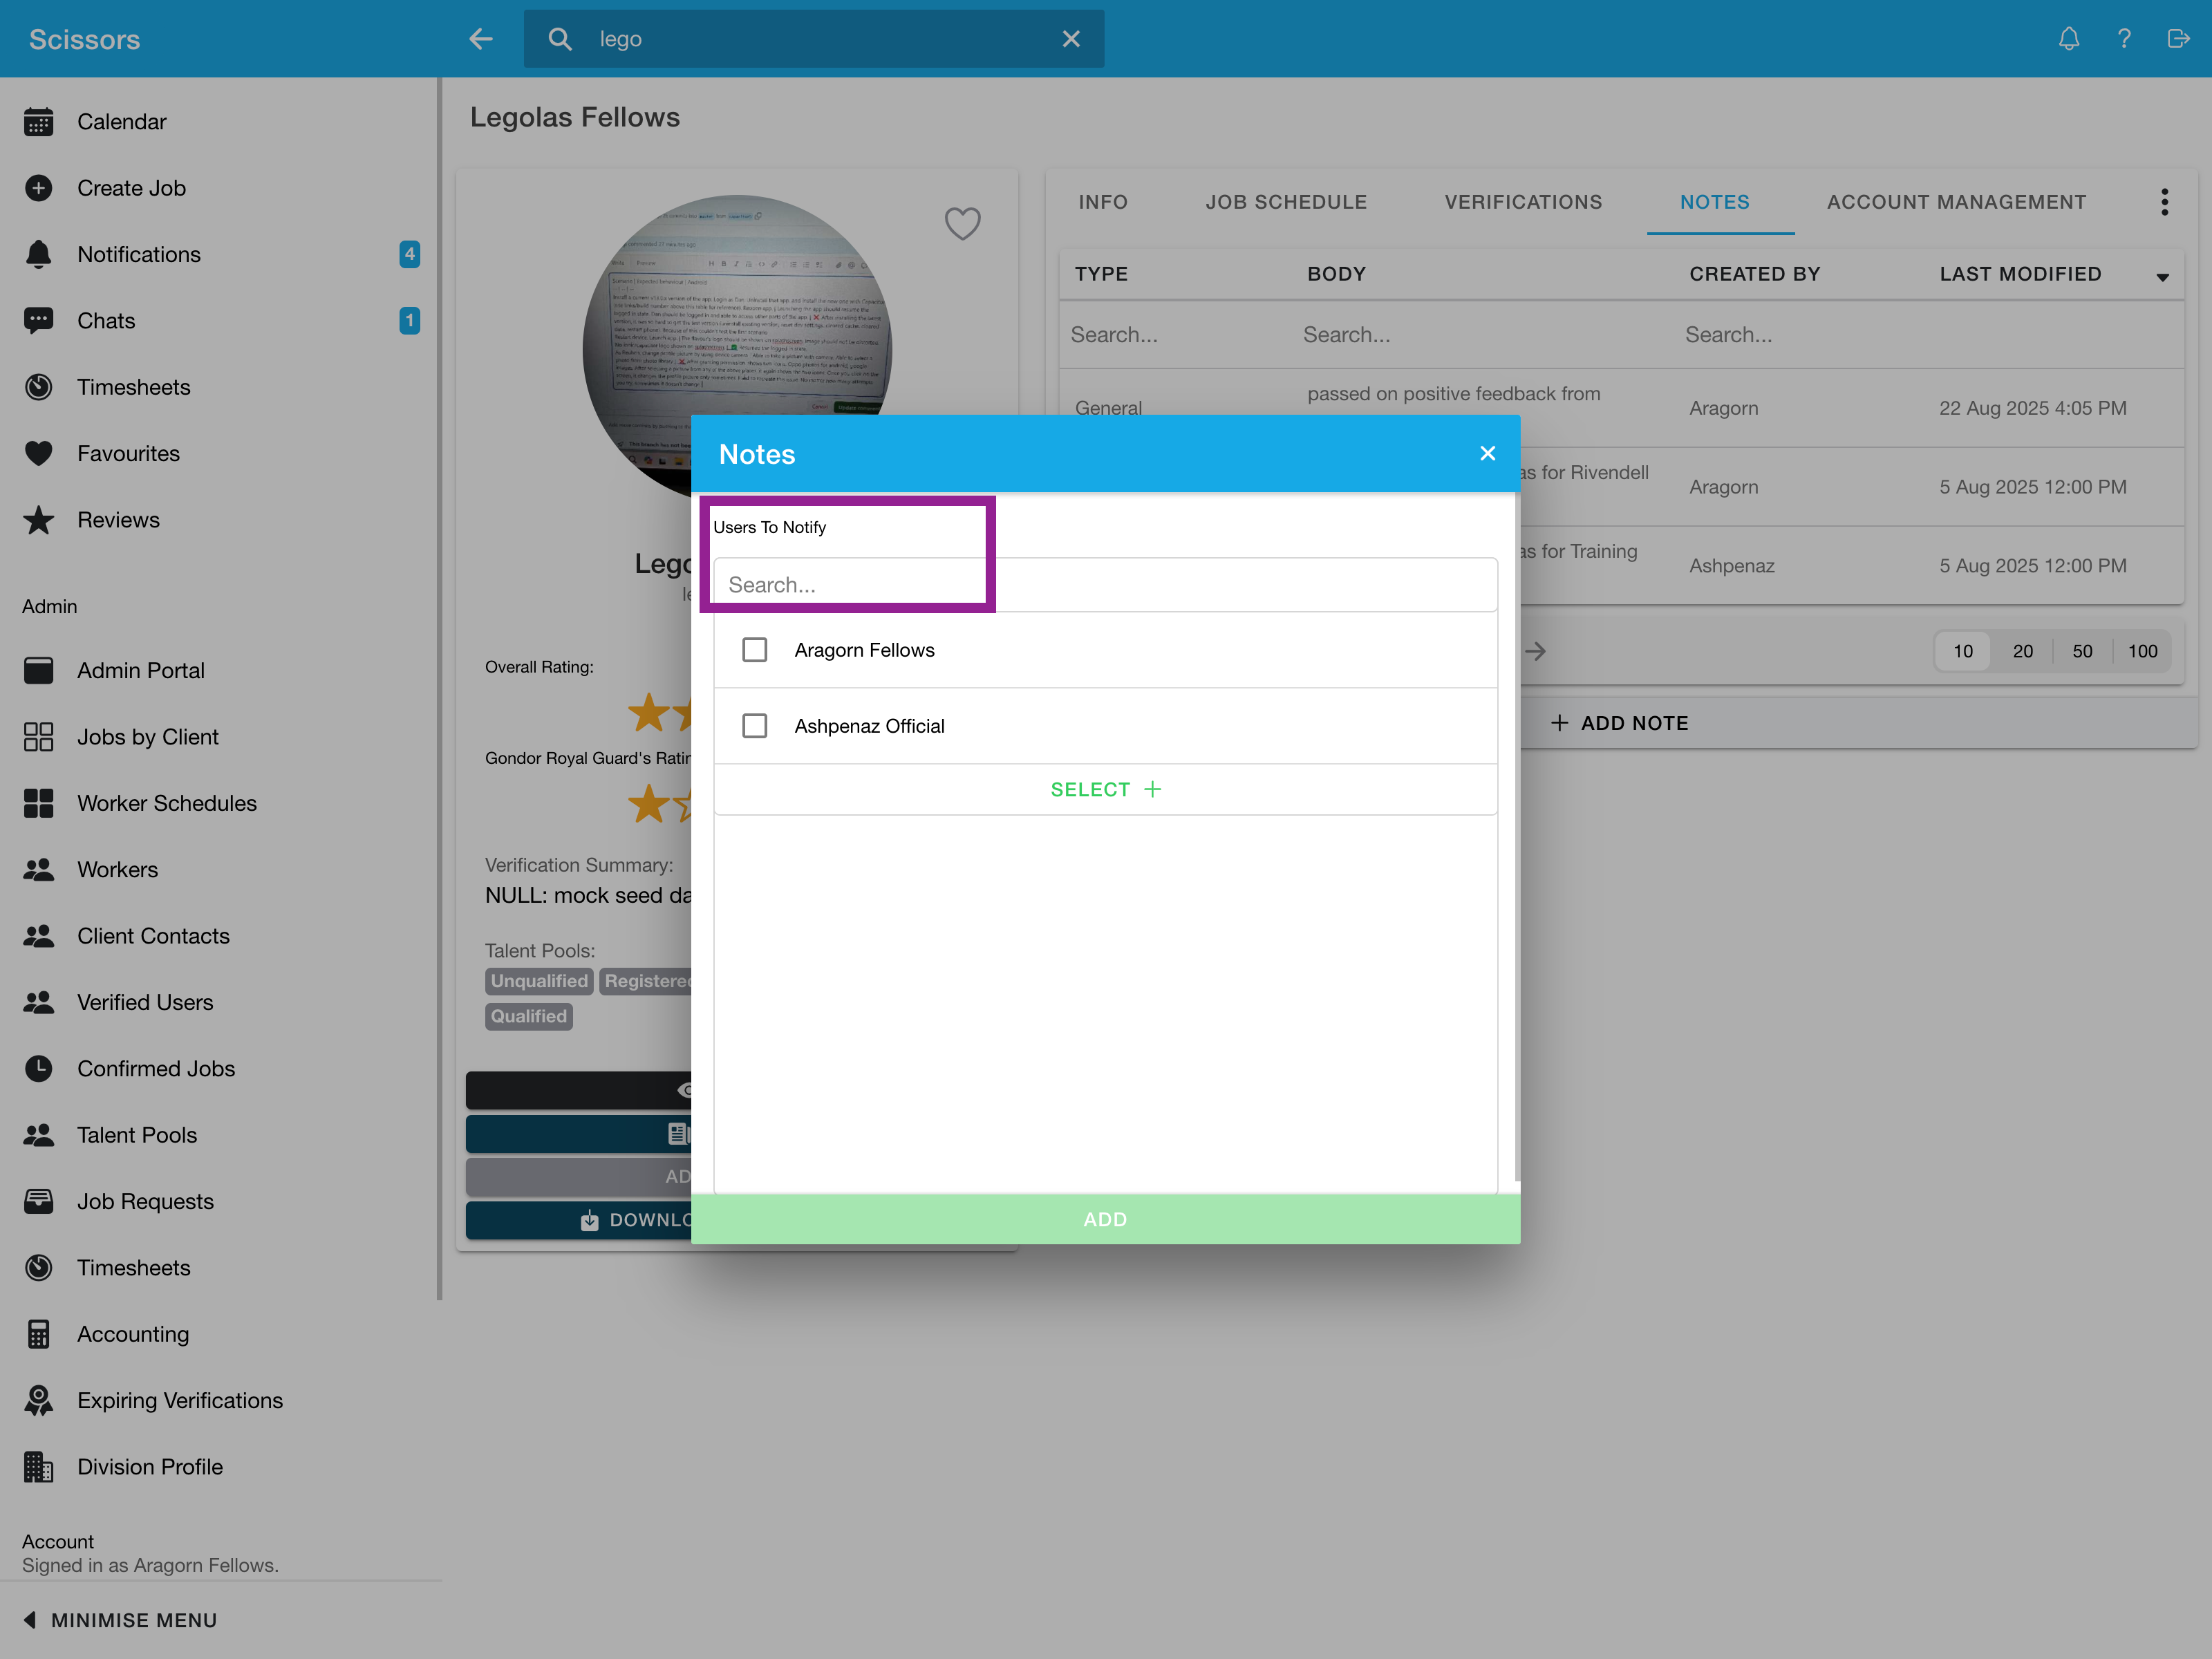Click the ADD button in Notes dialog

pyautogui.click(x=1105, y=1219)
